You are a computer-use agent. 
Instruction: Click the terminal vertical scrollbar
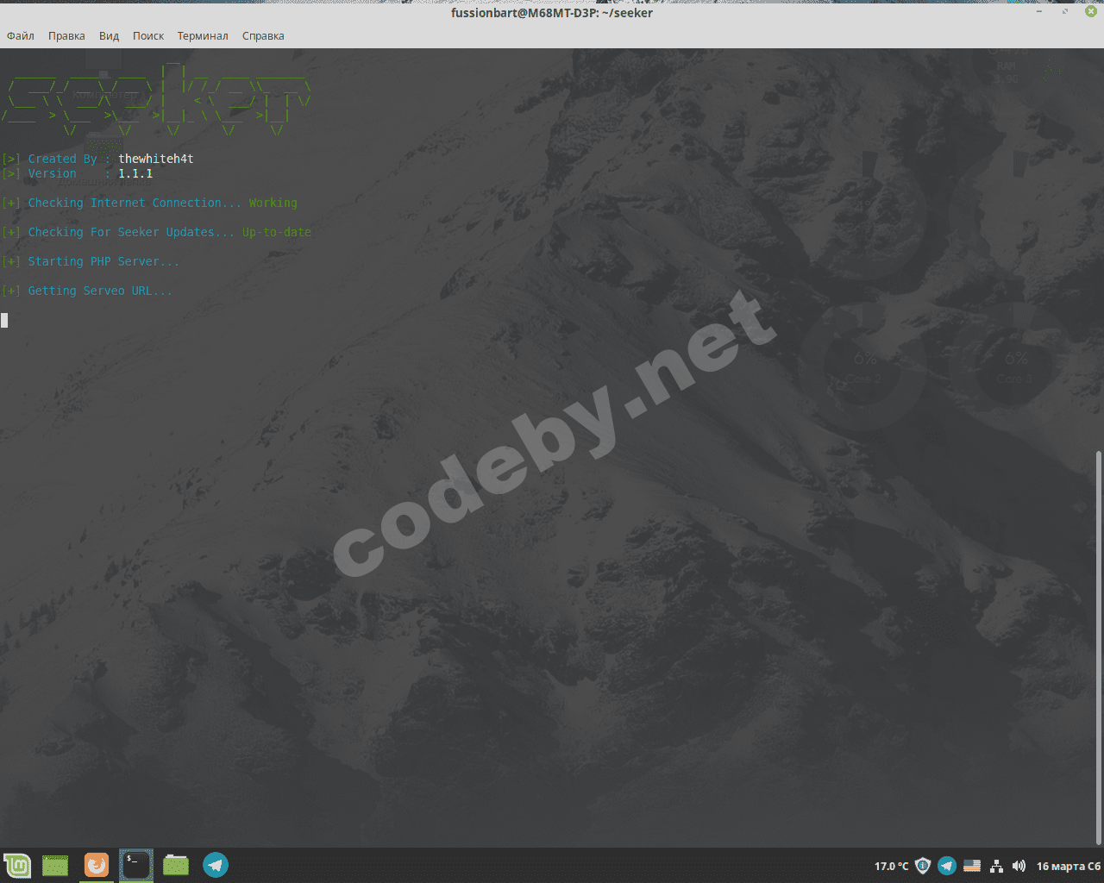(1099, 647)
